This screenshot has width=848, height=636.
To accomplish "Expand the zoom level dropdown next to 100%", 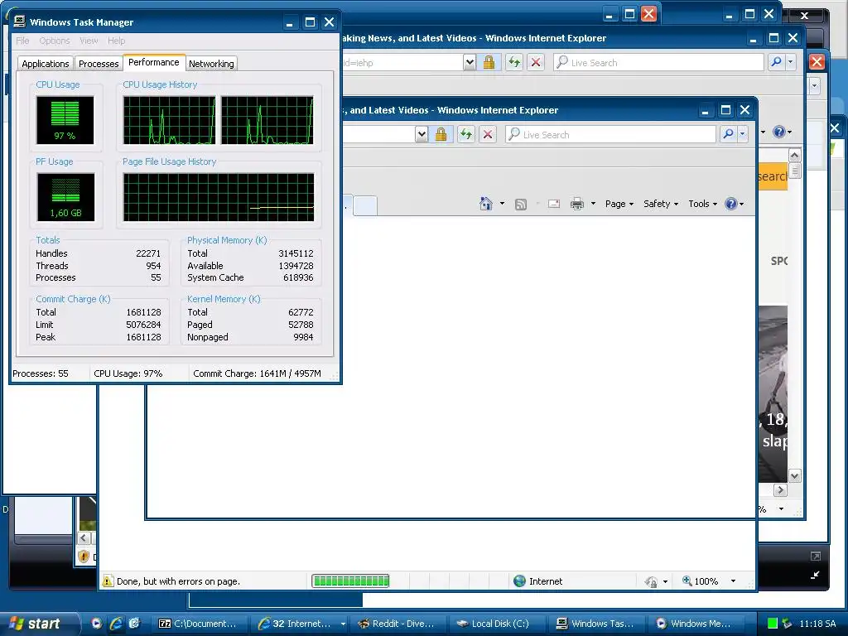I will (733, 581).
